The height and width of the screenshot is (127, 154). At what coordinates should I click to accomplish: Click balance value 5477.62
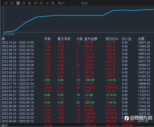click(x=143, y=121)
